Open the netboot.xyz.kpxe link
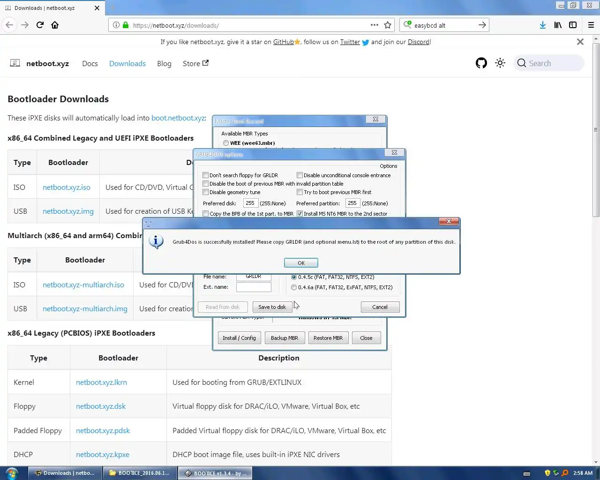600x480 pixels. tap(103, 454)
